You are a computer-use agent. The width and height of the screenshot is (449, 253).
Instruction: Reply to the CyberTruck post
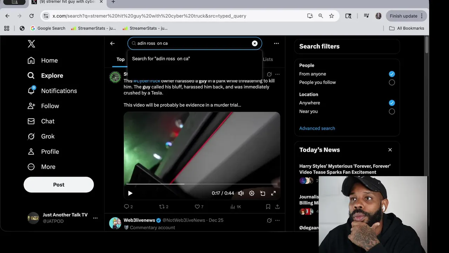(128, 207)
